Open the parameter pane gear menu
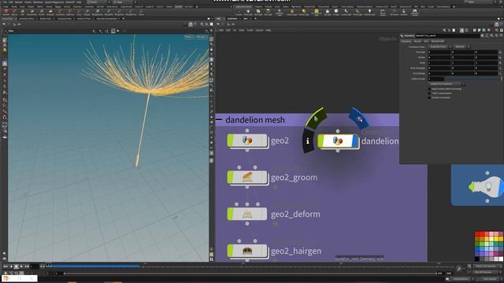This screenshot has height=283, width=504. pos(482,35)
